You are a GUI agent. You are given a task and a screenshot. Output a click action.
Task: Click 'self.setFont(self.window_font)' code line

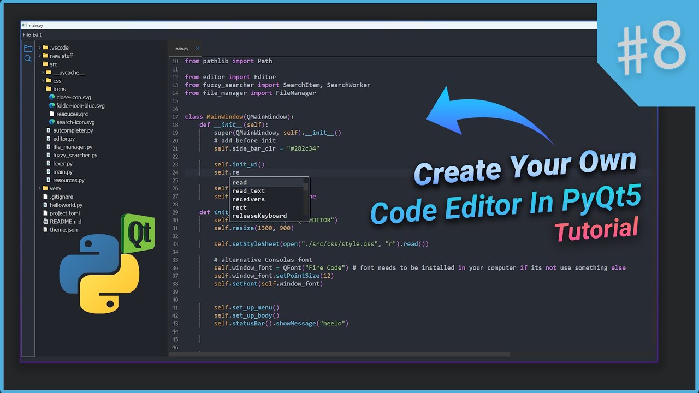tap(268, 283)
